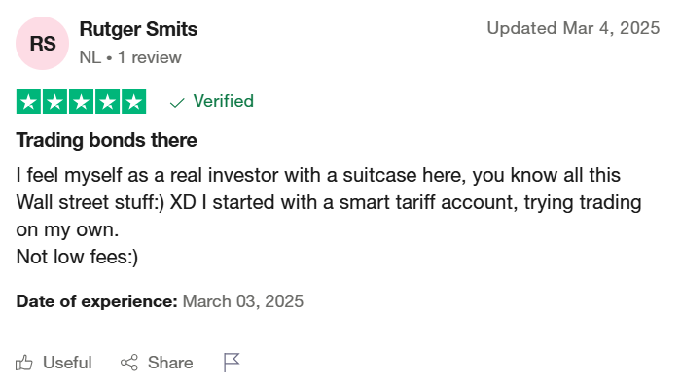Click the thumbs-up Useful icon
This screenshot has height=384, width=681.
pos(24,363)
